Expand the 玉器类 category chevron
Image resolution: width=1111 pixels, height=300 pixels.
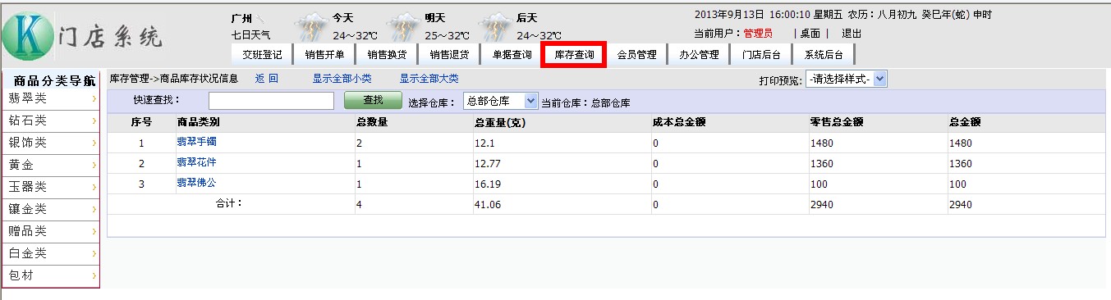point(95,187)
